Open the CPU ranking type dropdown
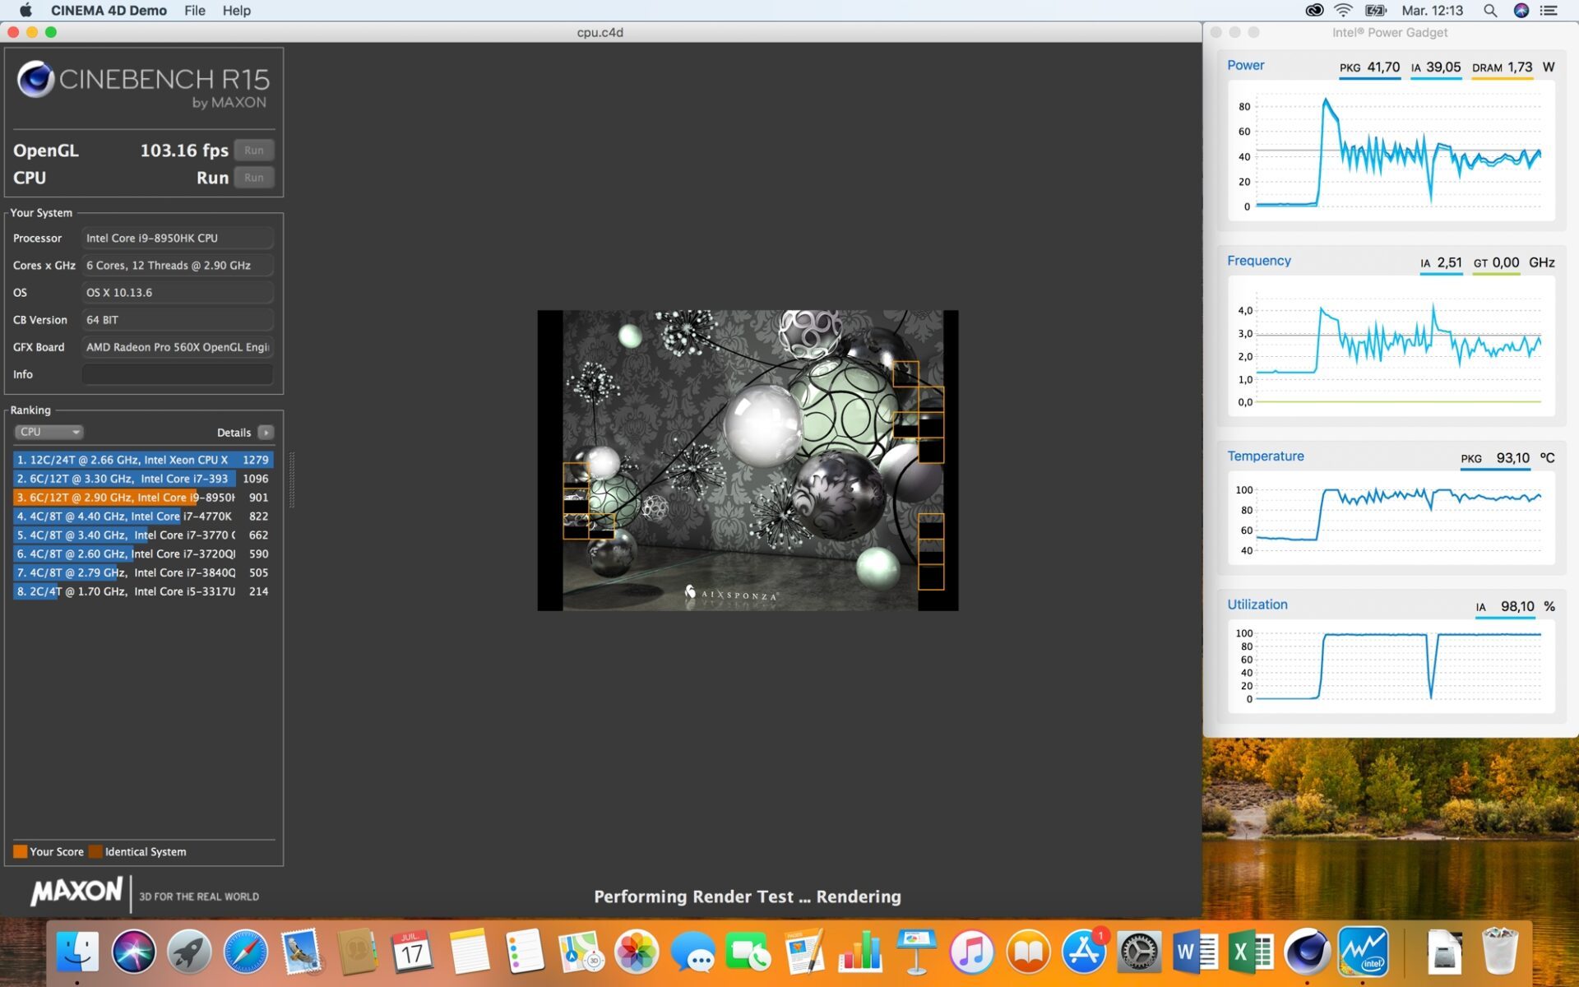1579x987 pixels. (49, 432)
